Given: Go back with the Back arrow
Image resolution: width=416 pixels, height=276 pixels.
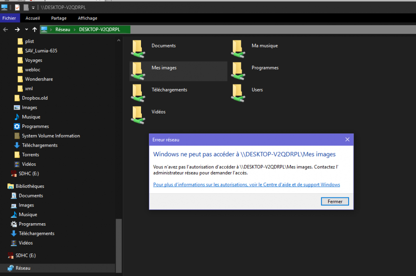Looking at the screenshot, I should click(6, 30).
